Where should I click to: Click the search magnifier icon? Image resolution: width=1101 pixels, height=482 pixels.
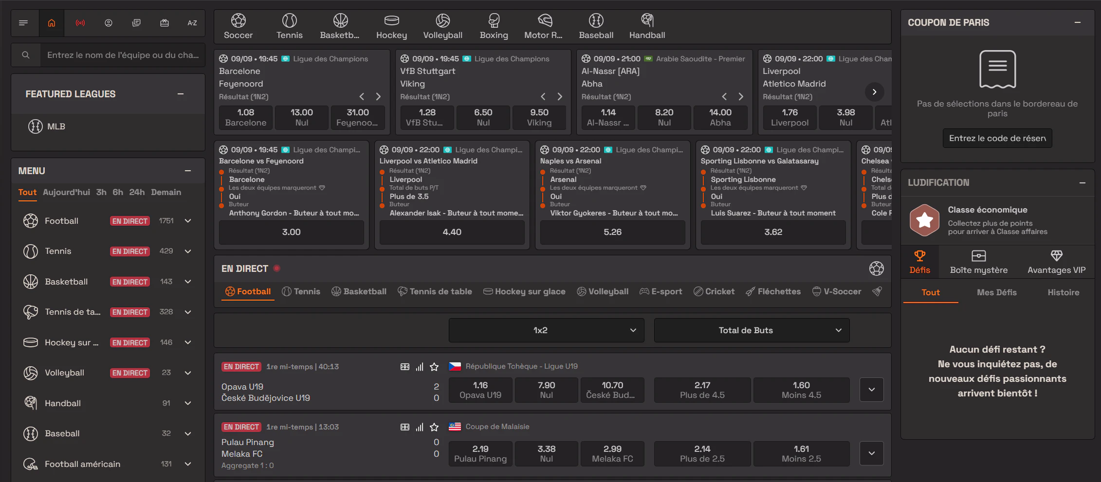coord(26,55)
